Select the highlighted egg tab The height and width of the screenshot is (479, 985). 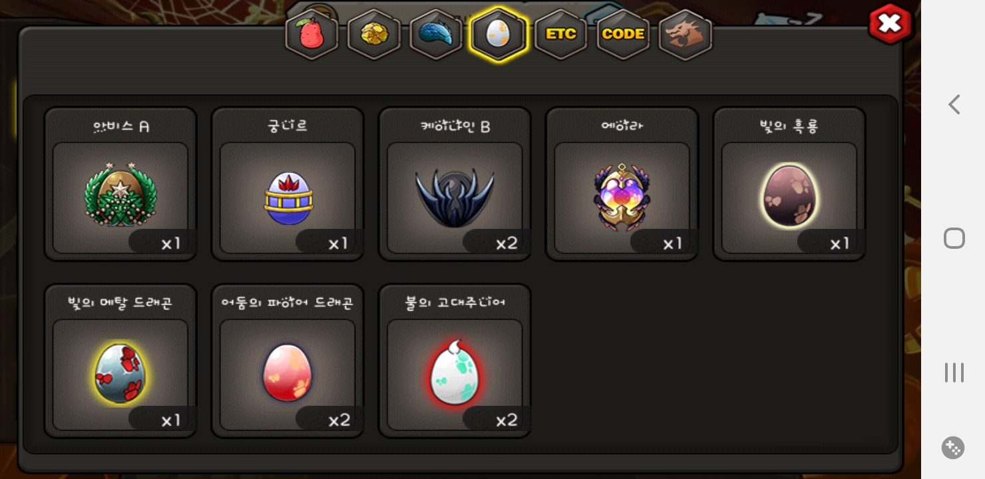pos(498,35)
